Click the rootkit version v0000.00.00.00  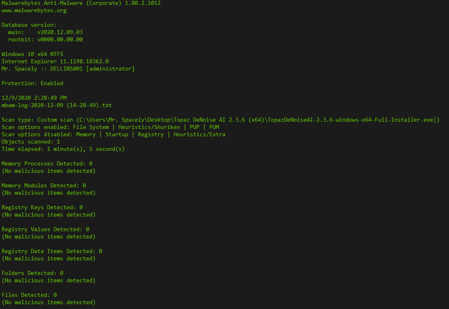click(x=60, y=39)
